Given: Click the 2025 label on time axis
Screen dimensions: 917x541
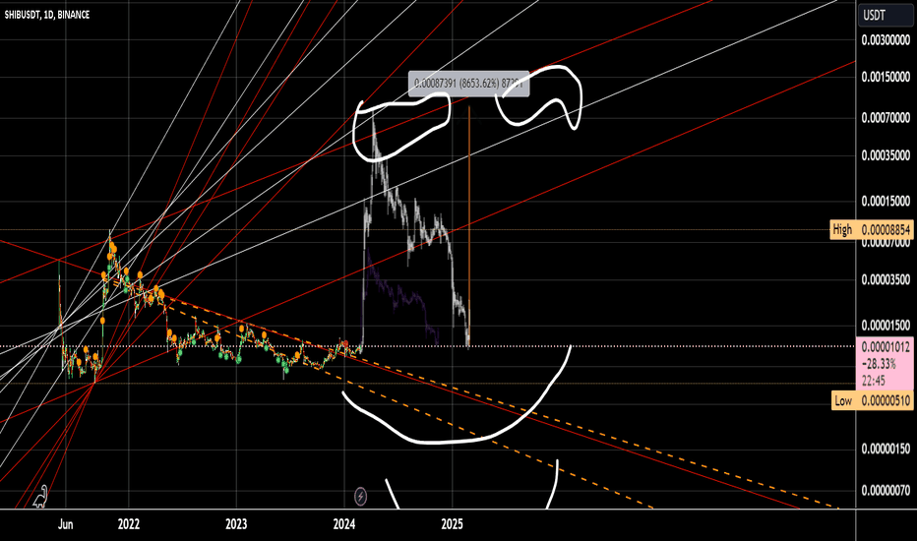Looking at the screenshot, I should click(x=452, y=524).
